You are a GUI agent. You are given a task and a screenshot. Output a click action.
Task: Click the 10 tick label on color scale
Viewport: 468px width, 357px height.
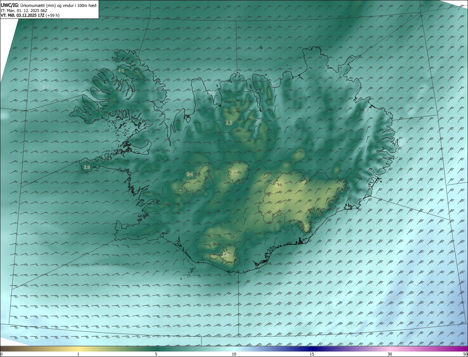click(x=234, y=354)
